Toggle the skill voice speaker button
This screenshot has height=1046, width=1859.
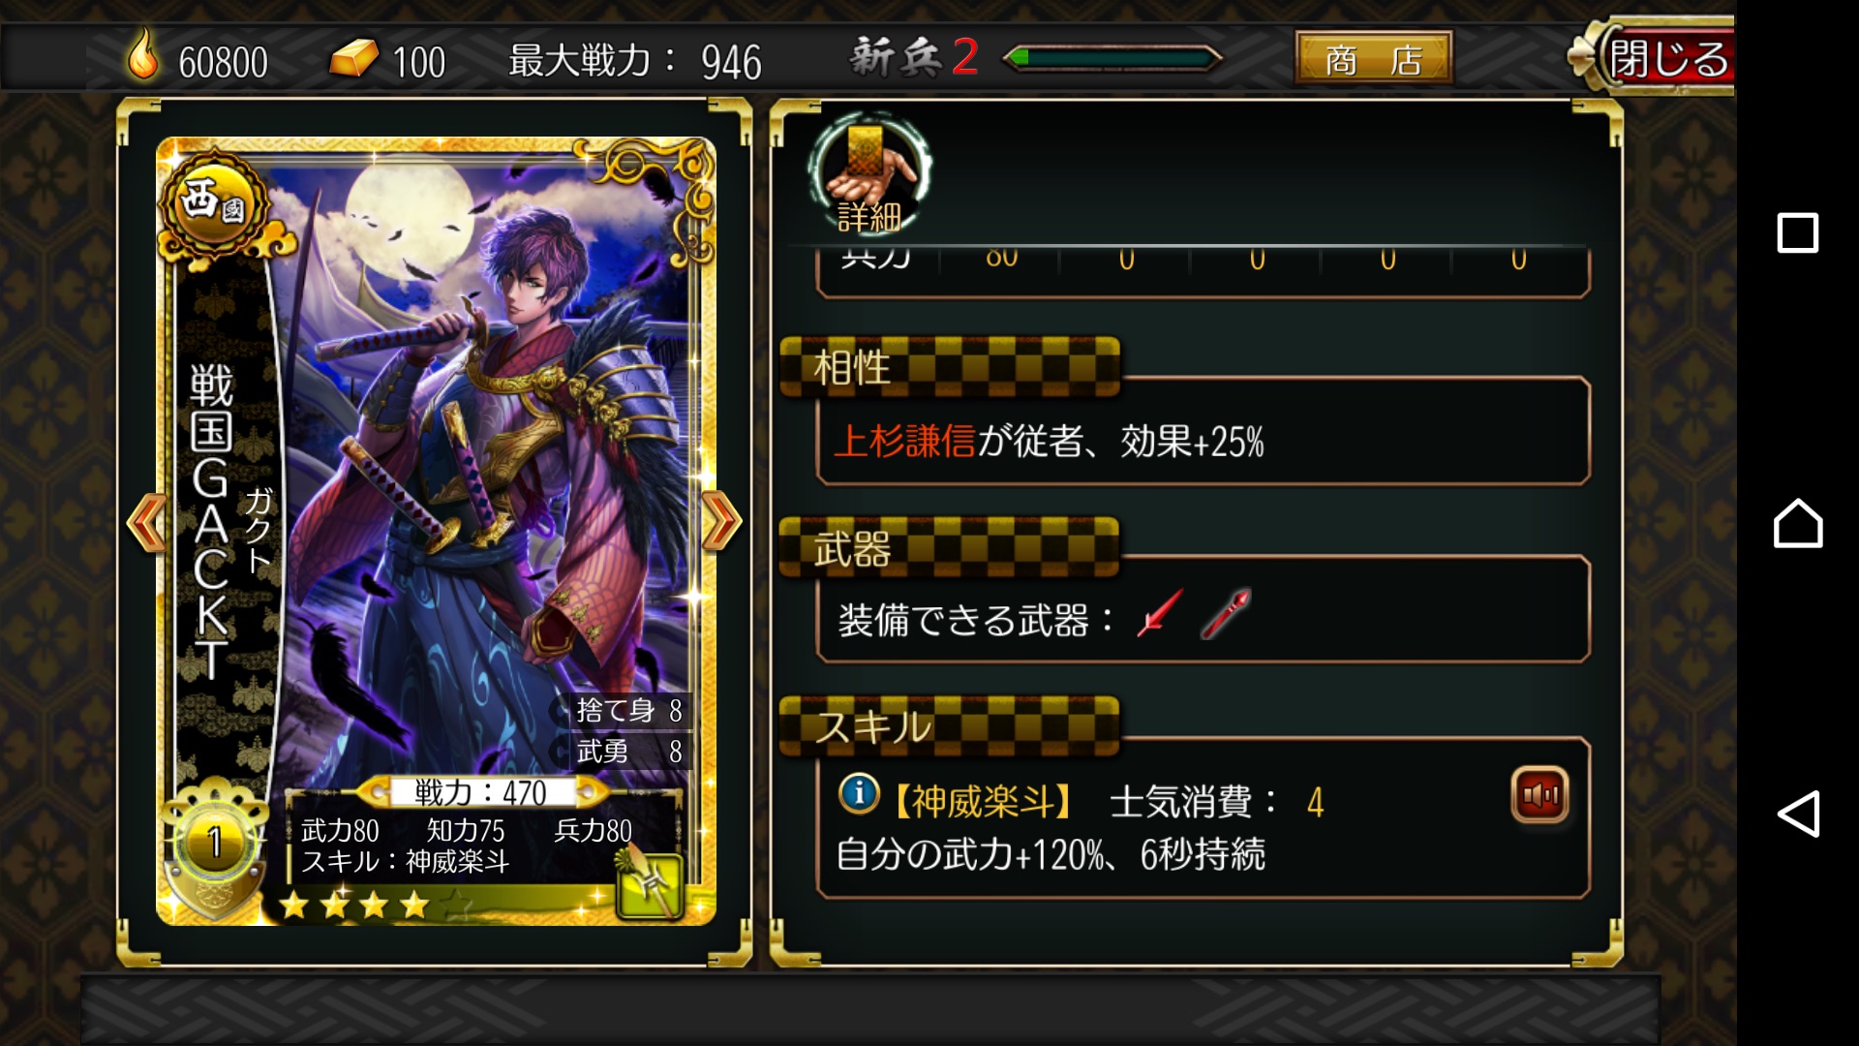1539,796
